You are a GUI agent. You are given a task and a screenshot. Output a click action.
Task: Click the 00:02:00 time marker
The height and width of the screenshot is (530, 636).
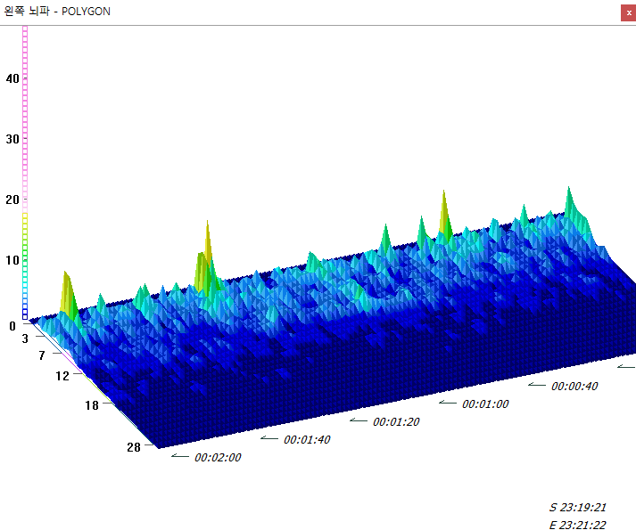coord(218,458)
